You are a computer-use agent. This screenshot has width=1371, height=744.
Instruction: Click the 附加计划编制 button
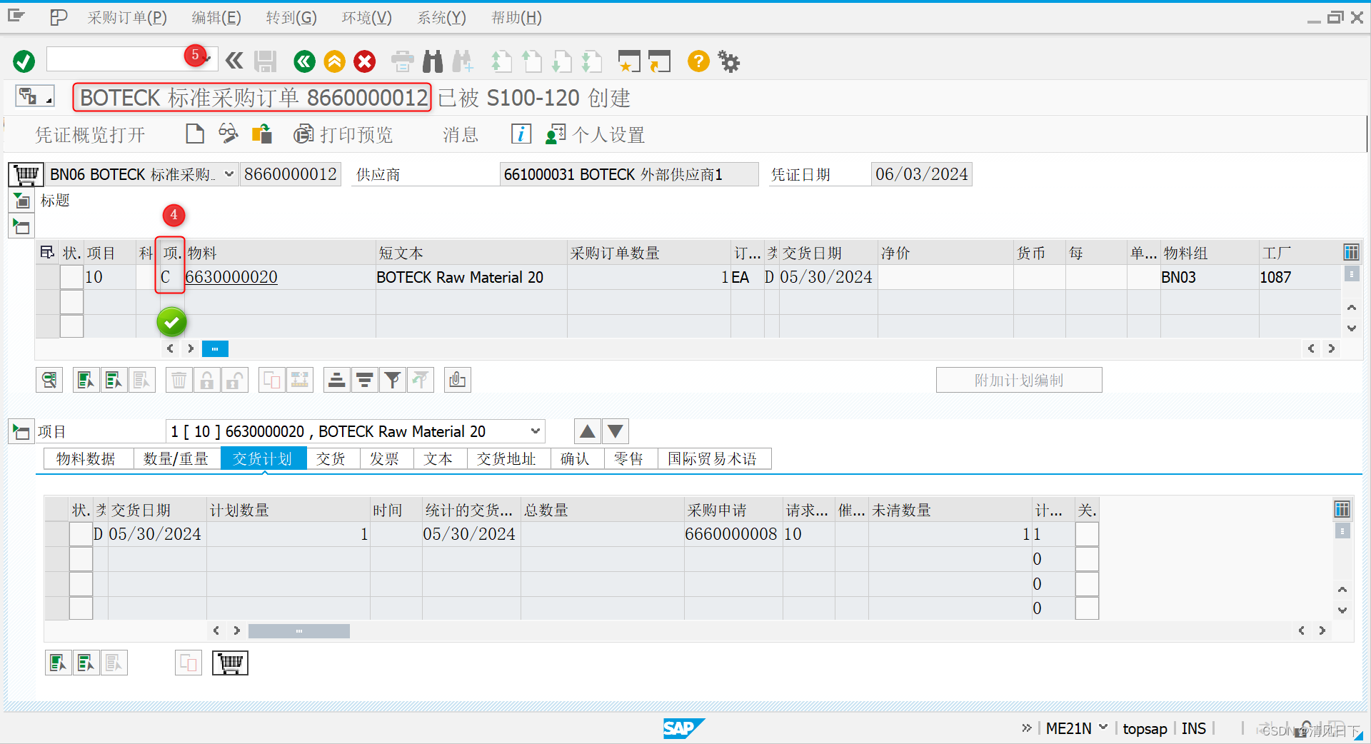click(x=1019, y=380)
